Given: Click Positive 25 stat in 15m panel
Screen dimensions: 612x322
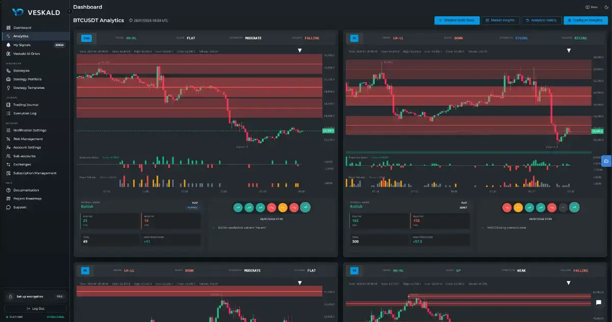Looking at the screenshot, I should pyautogui.click(x=110, y=221).
